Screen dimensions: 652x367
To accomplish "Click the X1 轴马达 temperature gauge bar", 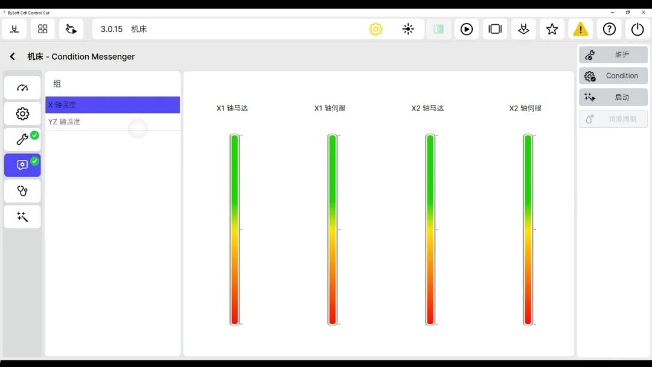I will coord(235,229).
